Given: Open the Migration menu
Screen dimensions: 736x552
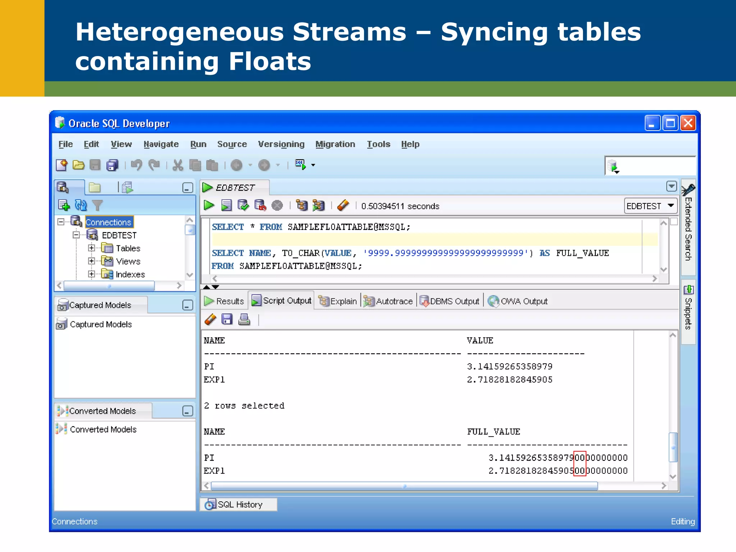Looking at the screenshot, I should pyautogui.click(x=335, y=144).
